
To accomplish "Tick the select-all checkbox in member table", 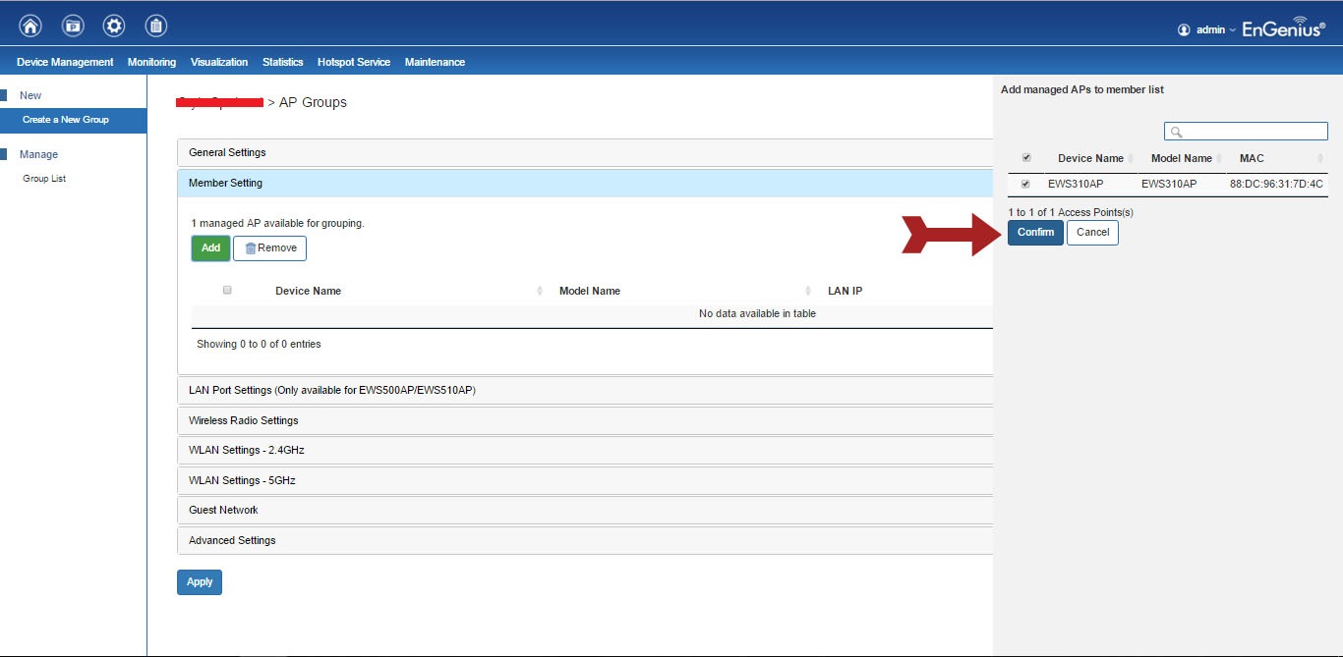I will point(227,290).
